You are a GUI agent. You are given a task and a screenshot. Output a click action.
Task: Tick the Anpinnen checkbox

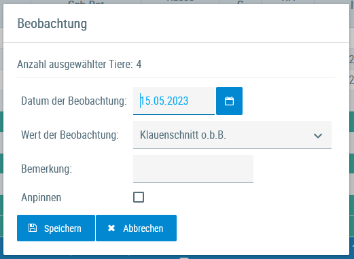tap(139, 197)
